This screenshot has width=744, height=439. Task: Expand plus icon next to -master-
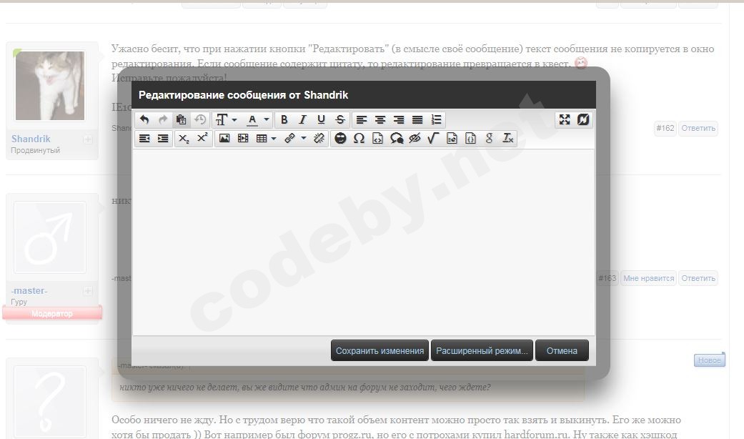tap(87, 291)
